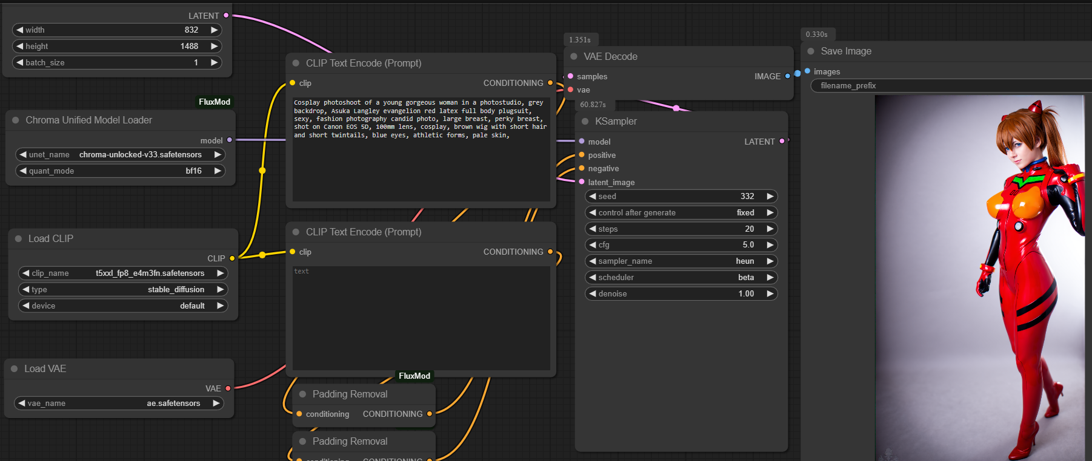Increase height with its right arrow
The height and width of the screenshot is (461, 1092).
tap(214, 47)
